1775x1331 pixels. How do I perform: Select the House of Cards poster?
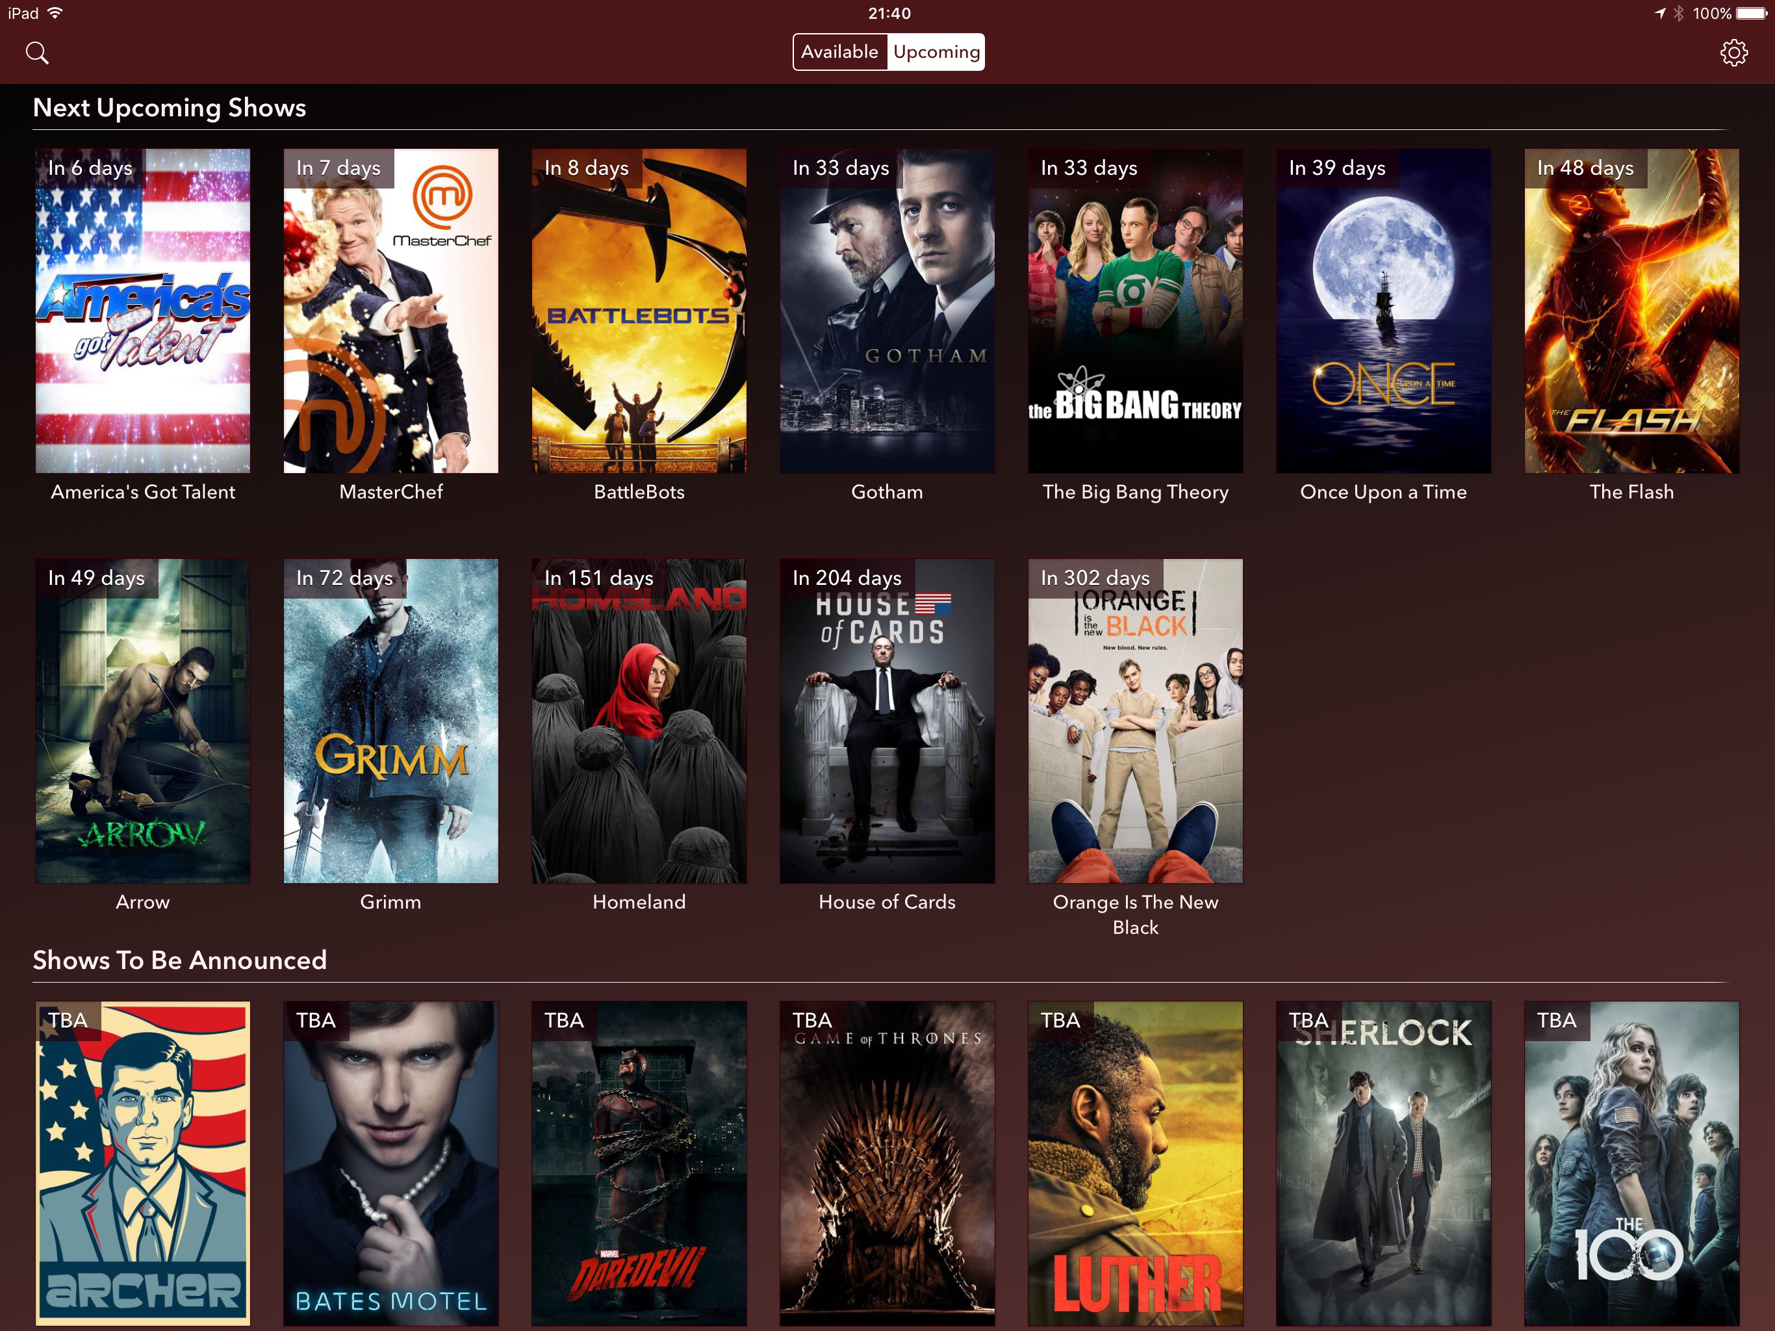[x=887, y=721]
